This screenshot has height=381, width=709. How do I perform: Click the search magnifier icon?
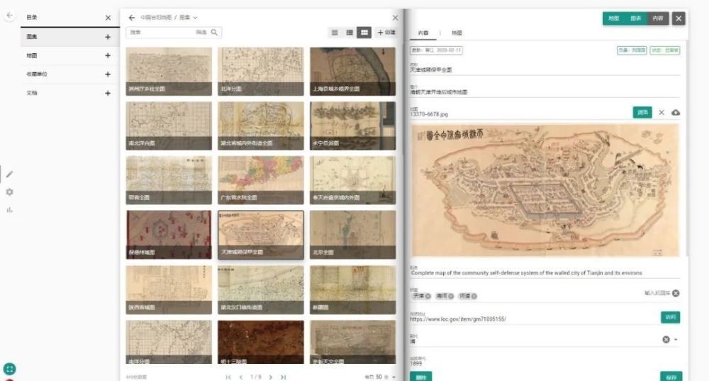(215, 33)
